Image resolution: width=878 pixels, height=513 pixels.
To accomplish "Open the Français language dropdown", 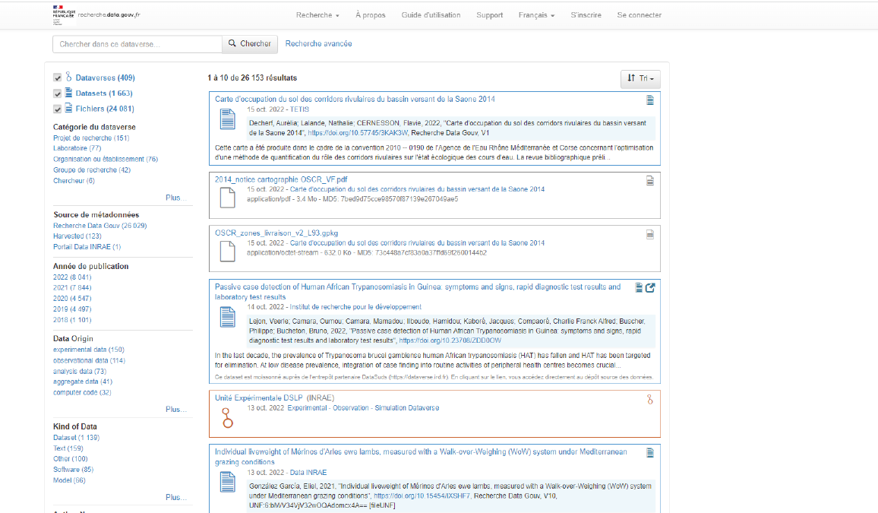I will pos(536,15).
